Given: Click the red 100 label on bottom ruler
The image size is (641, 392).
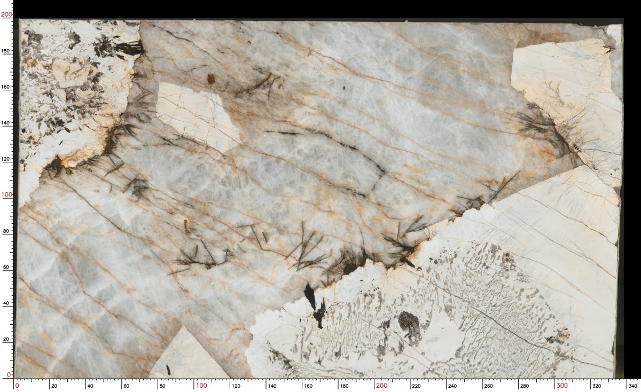Looking at the screenshot, I should coord(201,386).
